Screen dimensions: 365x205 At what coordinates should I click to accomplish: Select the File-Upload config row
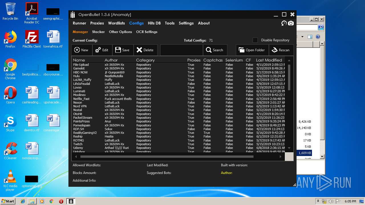pos(179,65)
